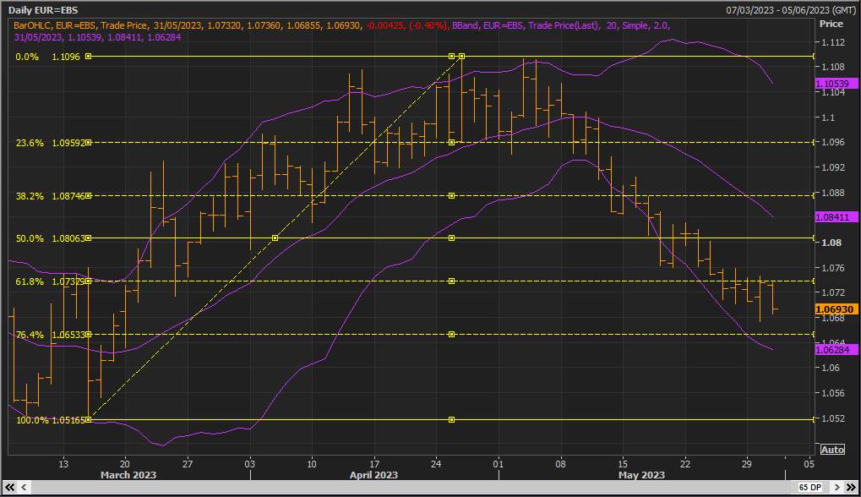Screen dimensions: 861x497
Task: Select the 50.0% 1.08063 Fibonacci label
Action: pyautogui.click(x=51, y=238)
